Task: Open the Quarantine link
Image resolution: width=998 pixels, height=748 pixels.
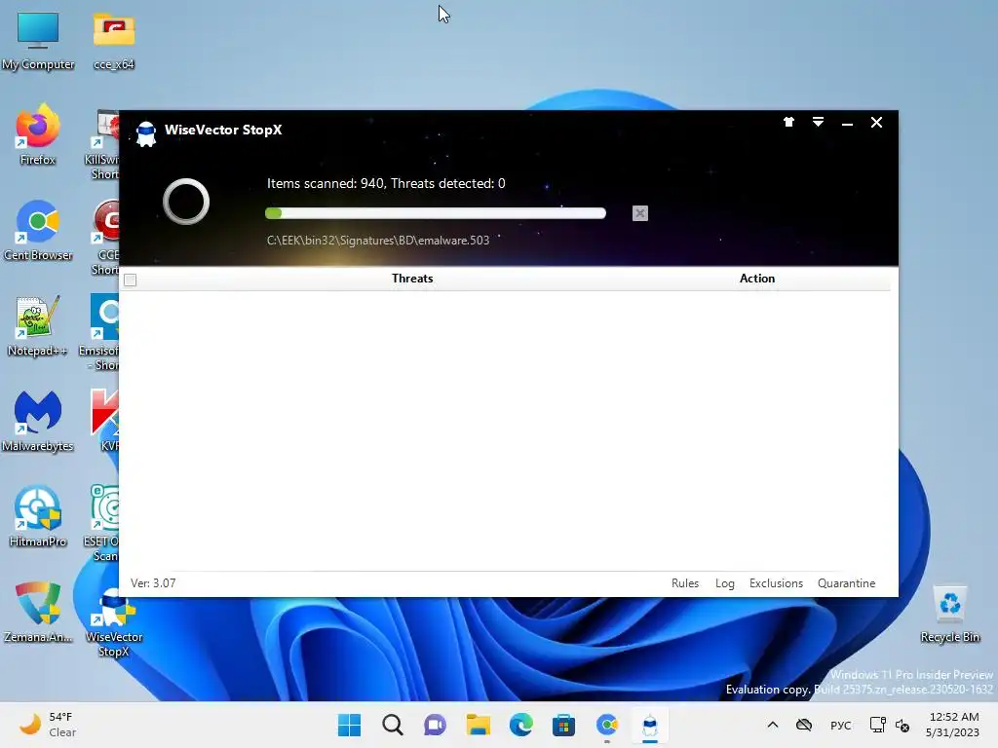Action: pos(846,583)
